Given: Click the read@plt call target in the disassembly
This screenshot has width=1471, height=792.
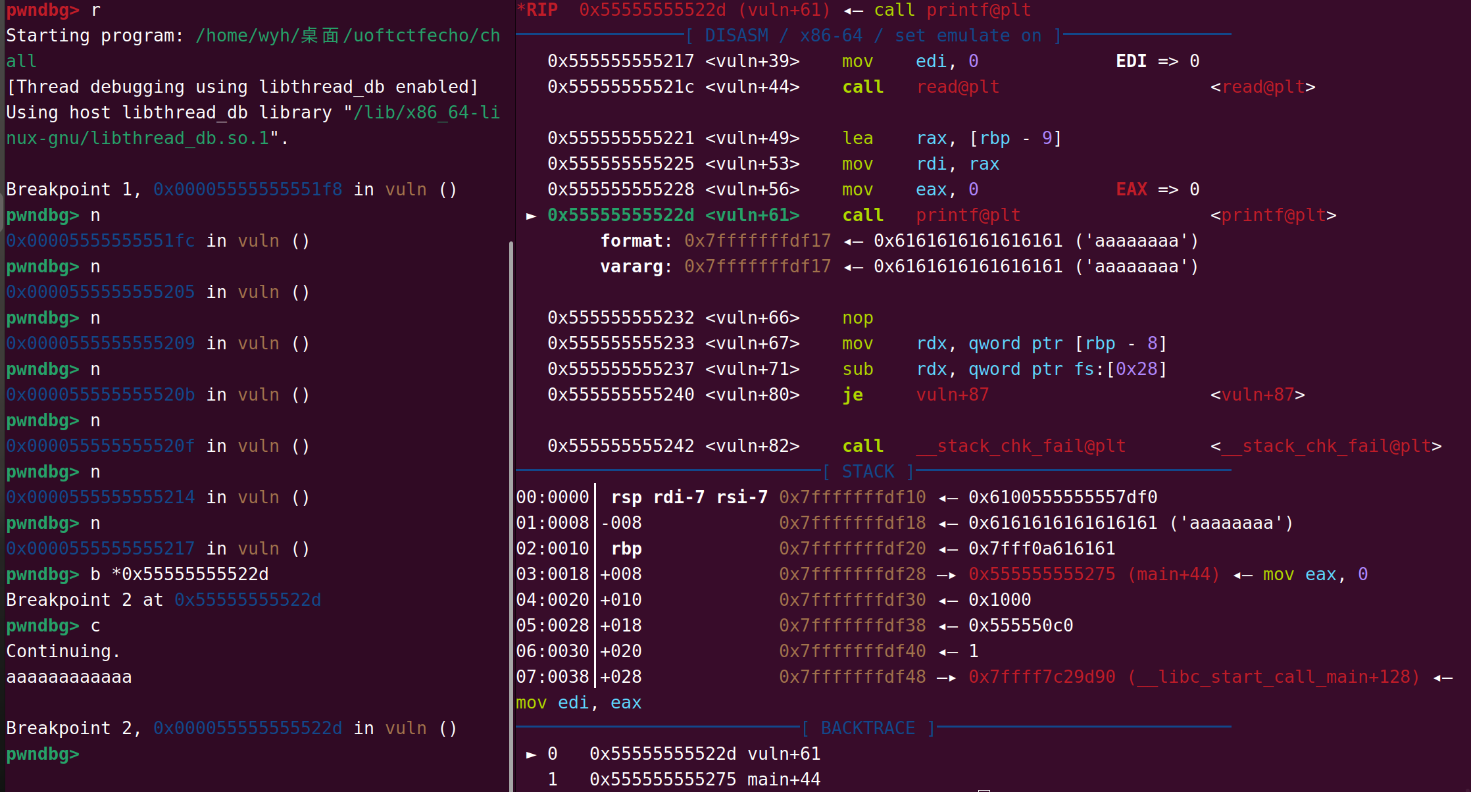Looking at the screenshot, I should pos(957,87).
